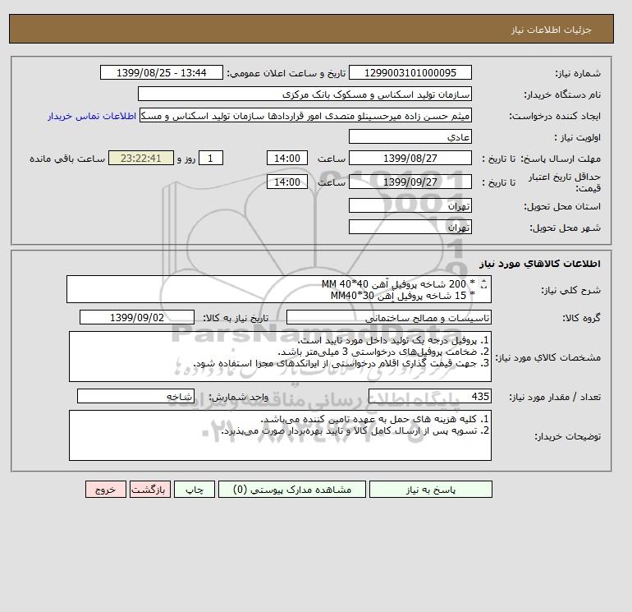The image size is (632, 612).
Task: Click 'ایجاد کننده درخواست:' label
Action: point(555,116)
